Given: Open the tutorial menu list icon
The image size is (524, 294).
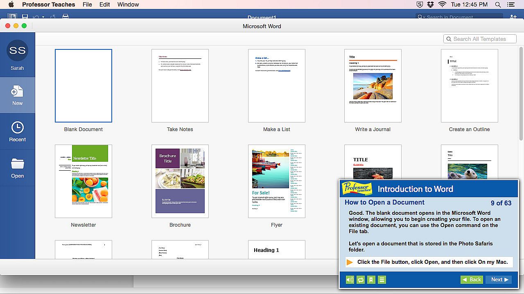Looking at the screenshot, I should coord(382,280).
